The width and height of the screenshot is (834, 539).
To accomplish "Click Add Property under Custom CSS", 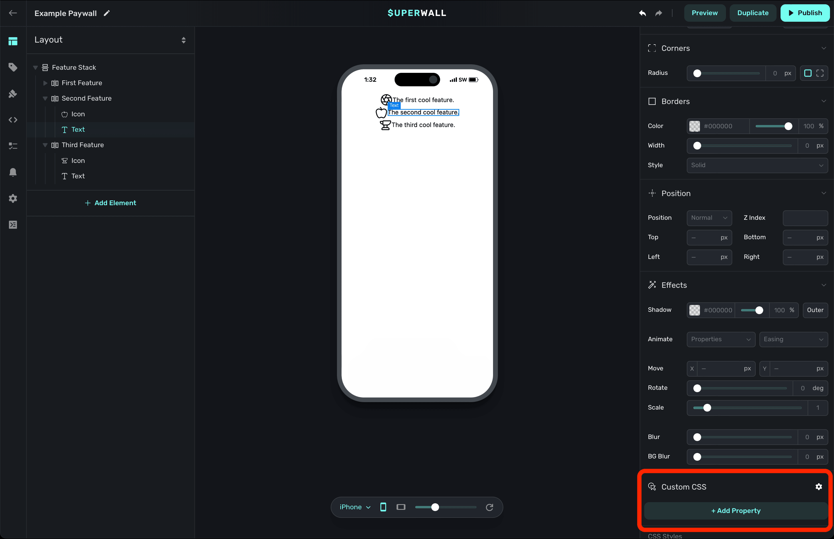I will pos(736,511).
